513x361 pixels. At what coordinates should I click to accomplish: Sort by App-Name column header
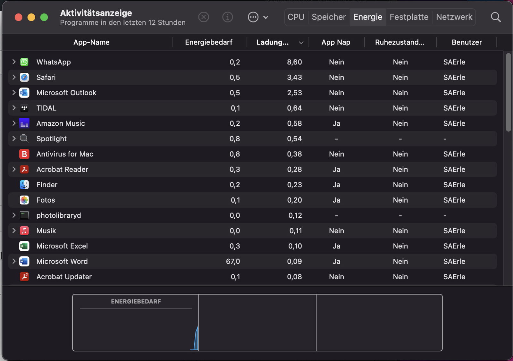coord(91,42)
